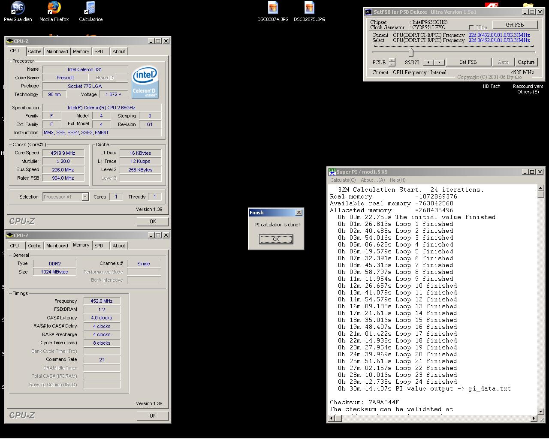This screenshot has width=549, height=439.
Task: Click the Intel Celeron D logo in CPU-Z
Action: pos(145,82)
